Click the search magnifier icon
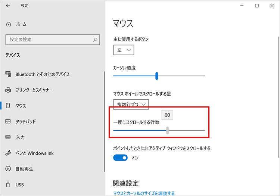The width and height of the screenshot is (280, 196). pyautogui.click(x=96, y=39)
